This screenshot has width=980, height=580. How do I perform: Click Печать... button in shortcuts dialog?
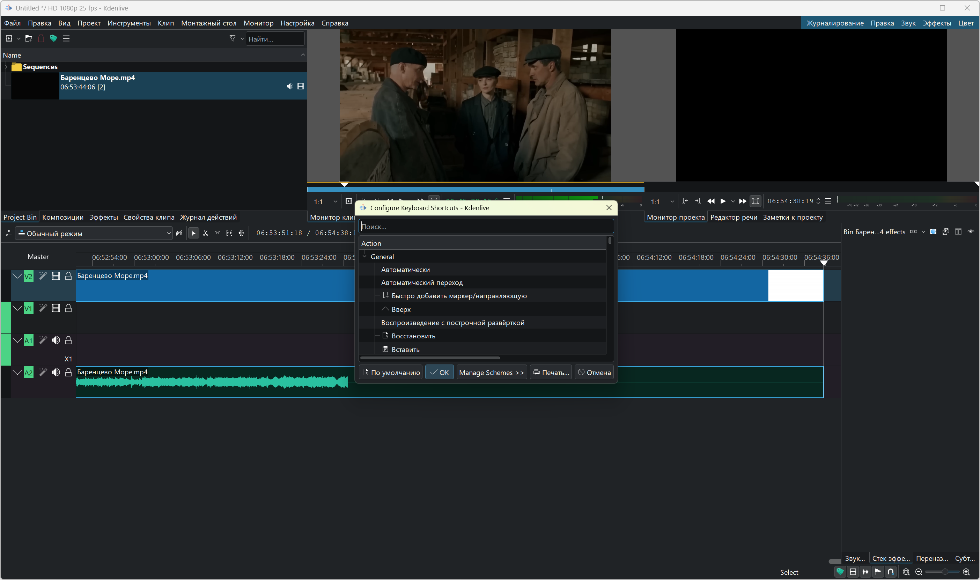pos(551,373)
